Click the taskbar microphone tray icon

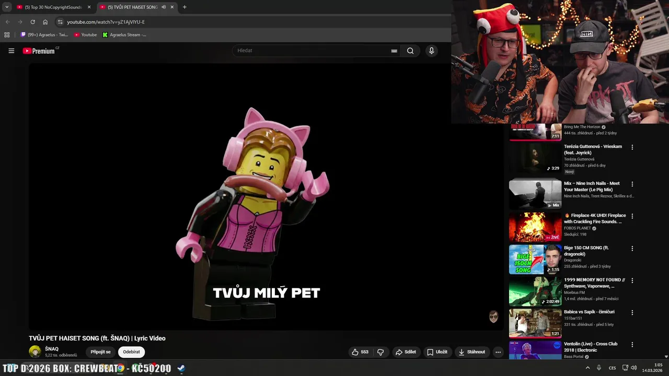599,368
